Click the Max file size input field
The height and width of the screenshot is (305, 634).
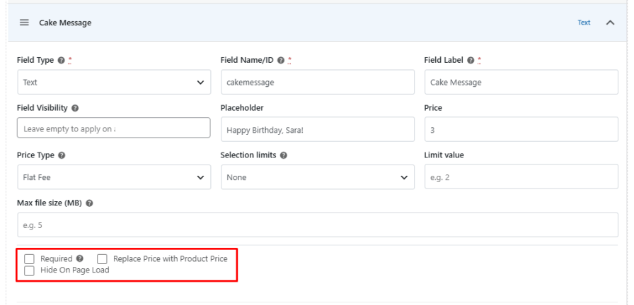click(318, 225)
